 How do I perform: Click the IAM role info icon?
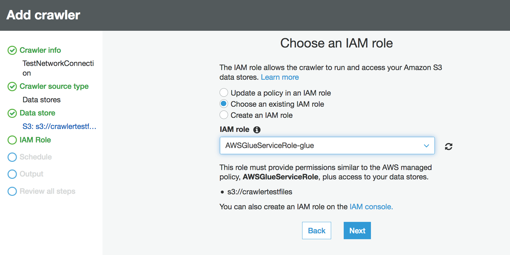(257, 130)
